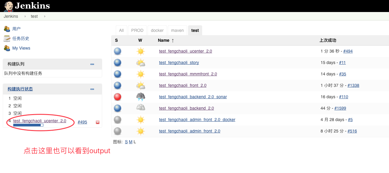This screenshot has height=173, width=389.
Task: Click blue status ball for test_fengchaoli_ucenter_2.0
Action: point(118,51)
